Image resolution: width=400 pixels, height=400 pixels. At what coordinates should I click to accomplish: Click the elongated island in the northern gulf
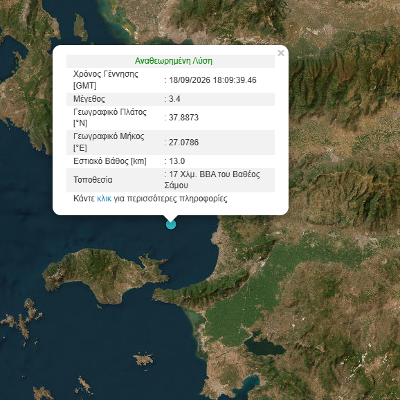(80, 27)
